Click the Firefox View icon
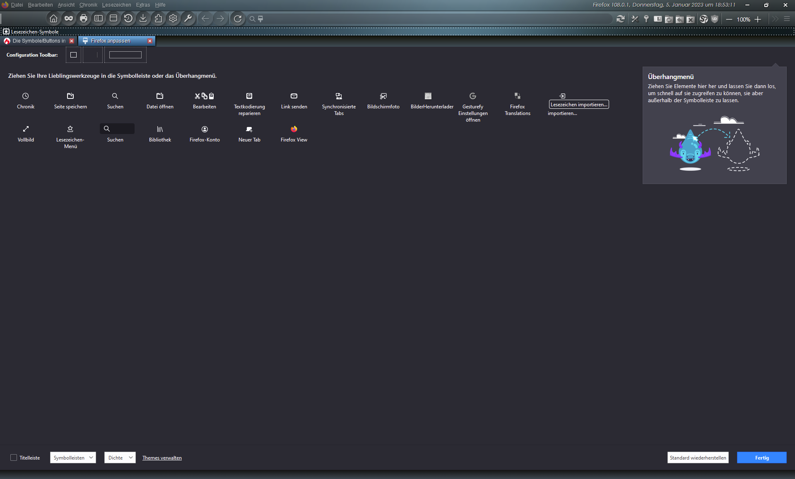The width and height of the screenshot is (795, 479). [x=294, y=129]
